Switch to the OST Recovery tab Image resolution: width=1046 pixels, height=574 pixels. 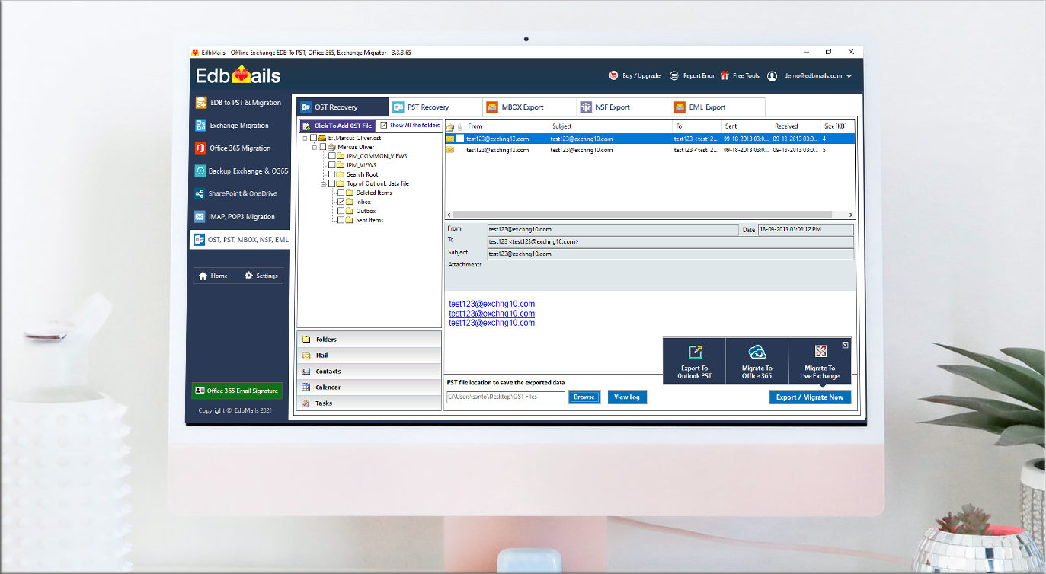[x=343, y=107]
